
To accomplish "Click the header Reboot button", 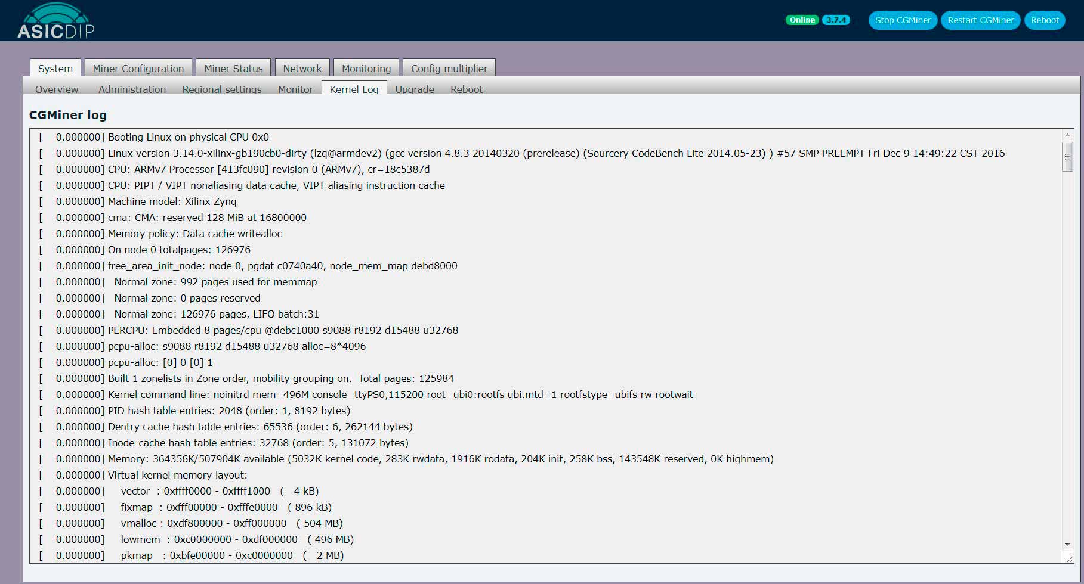I will coord(1045,20).
